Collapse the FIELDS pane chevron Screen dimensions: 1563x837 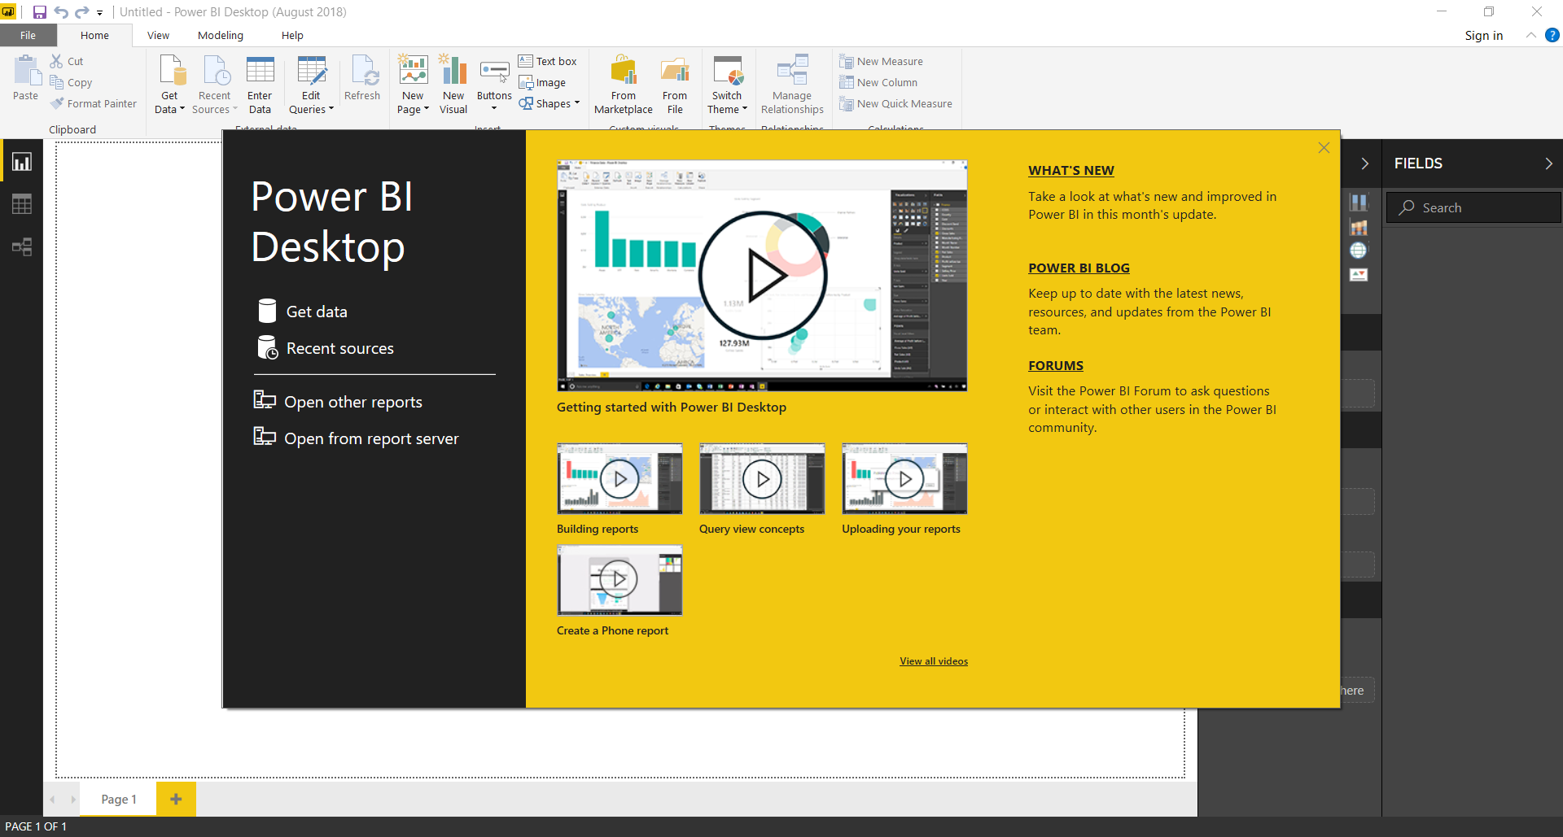point(1548,163)
